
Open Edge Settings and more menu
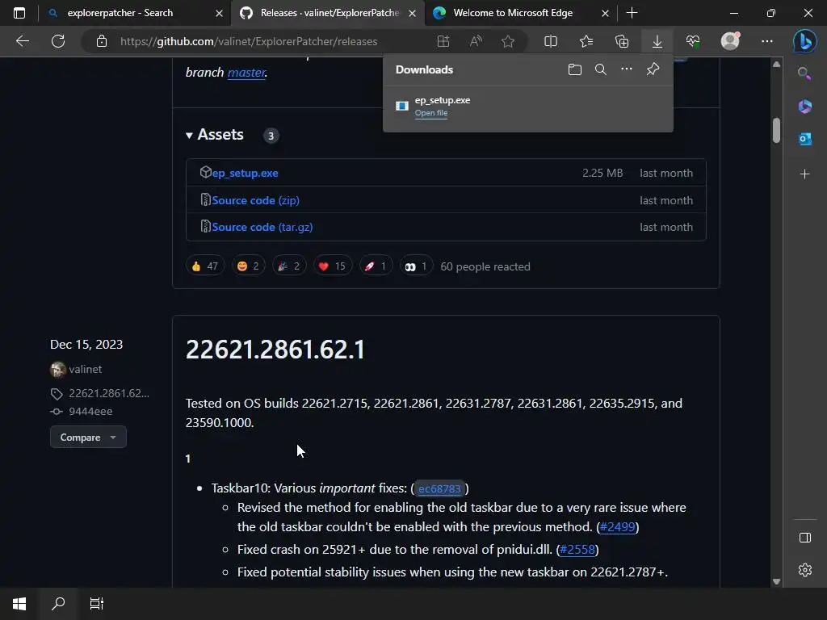(x=767, y=41)
